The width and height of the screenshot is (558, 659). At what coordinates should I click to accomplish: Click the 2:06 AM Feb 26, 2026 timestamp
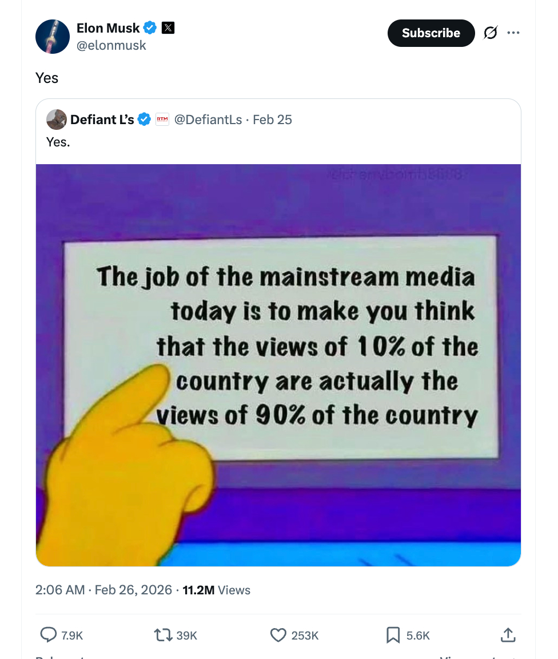103,590
